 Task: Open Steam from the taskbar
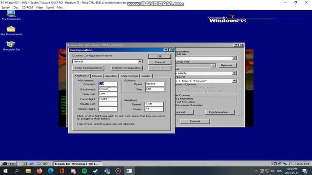pyautogui.click(x=96, y=171)
